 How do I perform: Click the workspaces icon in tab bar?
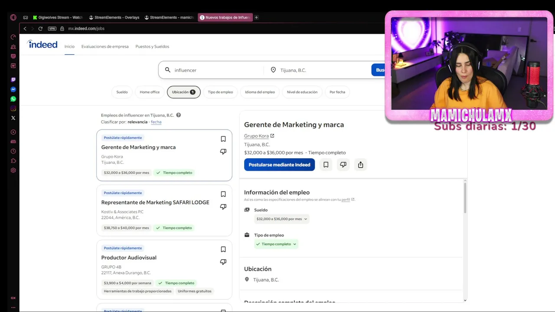pyautogui.click(x=26, y=17)
